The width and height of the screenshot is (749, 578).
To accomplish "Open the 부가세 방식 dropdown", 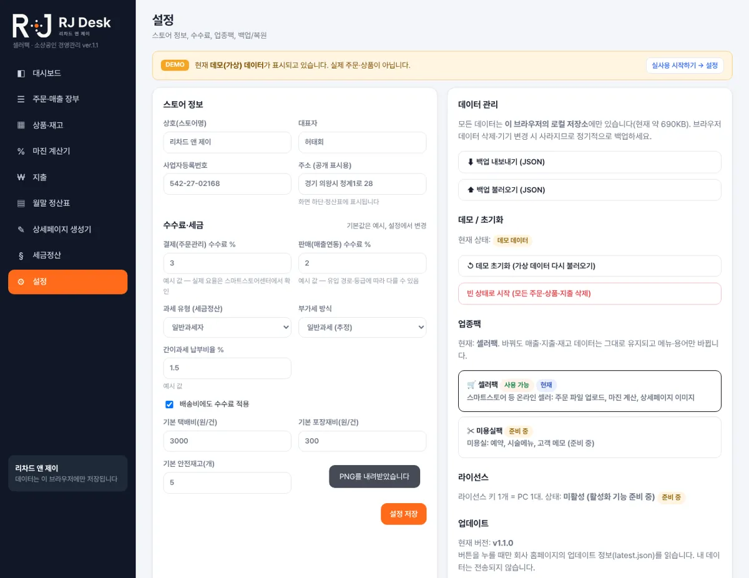I will (363, 327).
